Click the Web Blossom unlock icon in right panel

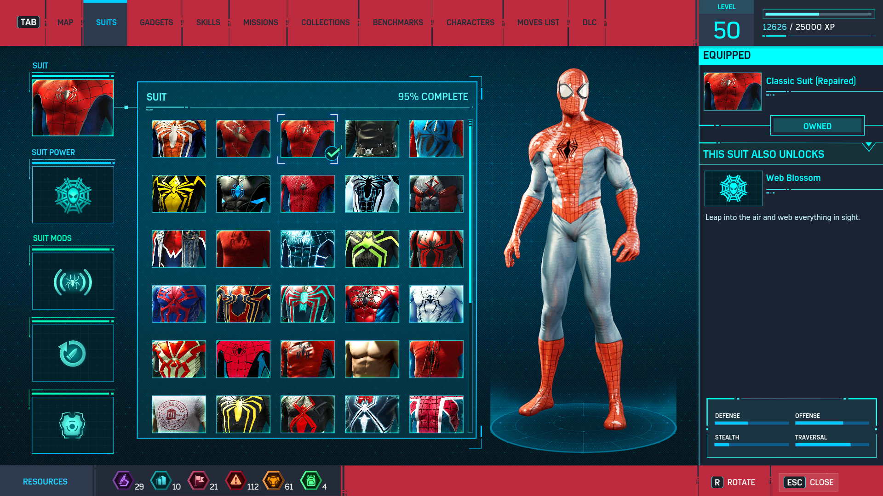pyautogui.click(x=733, y=188)
